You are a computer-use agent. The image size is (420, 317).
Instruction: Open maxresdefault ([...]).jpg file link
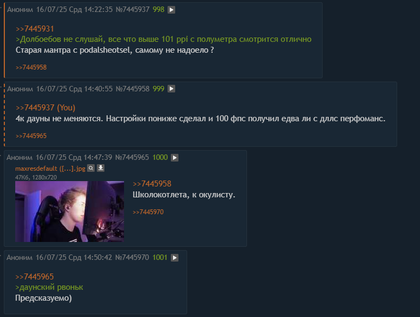51,169
